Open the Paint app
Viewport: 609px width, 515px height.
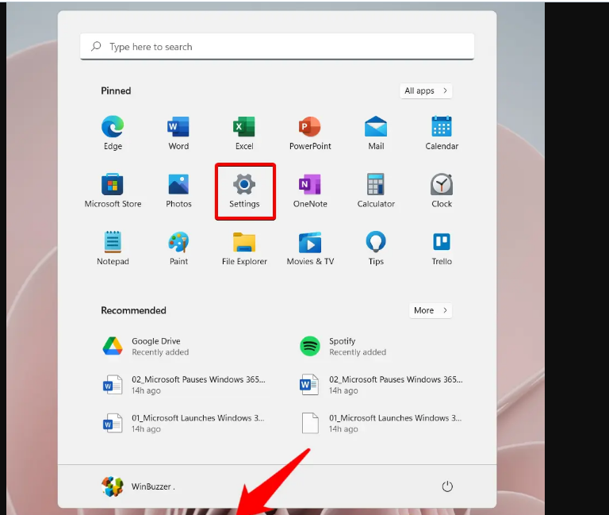point(178,248)
